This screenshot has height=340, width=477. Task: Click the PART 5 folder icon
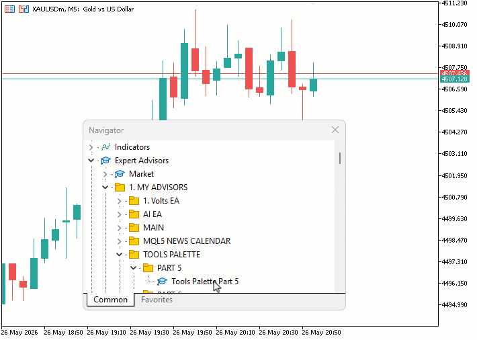(x=148, y=268)
